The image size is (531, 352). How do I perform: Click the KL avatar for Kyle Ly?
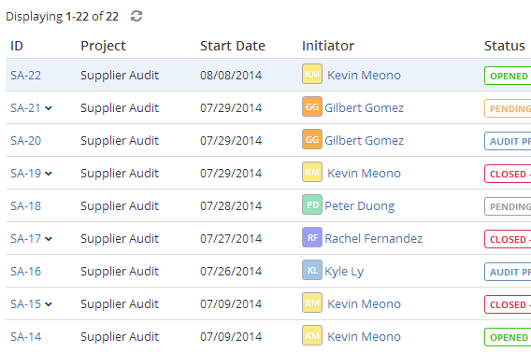tap(312, 270)
